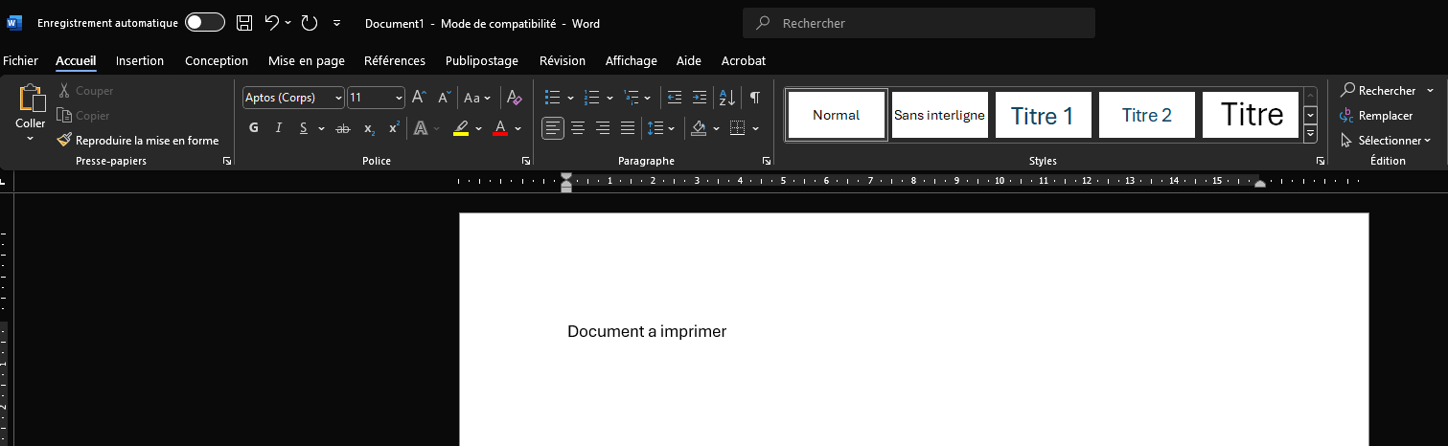Toggle bold with the G button
This screenshot has height=446, width=1448.
(254, 128)
